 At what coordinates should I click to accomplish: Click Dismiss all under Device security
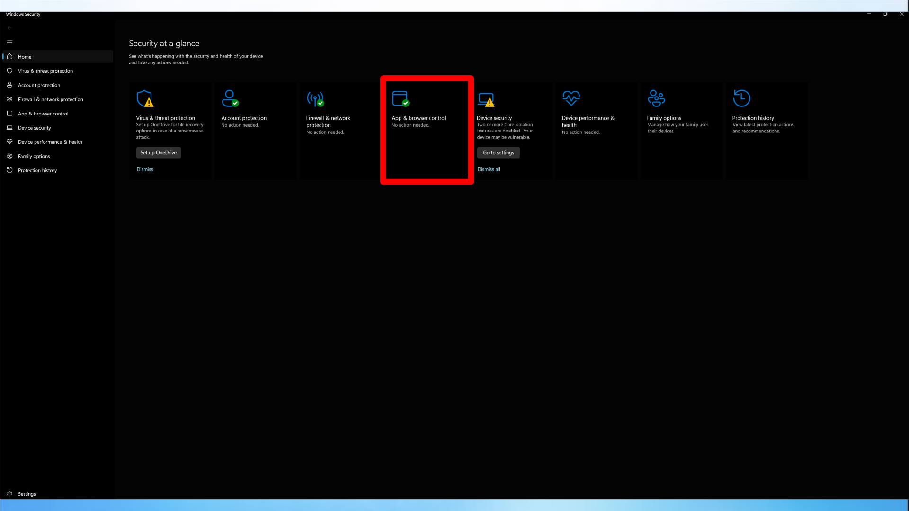pos(488,169)
